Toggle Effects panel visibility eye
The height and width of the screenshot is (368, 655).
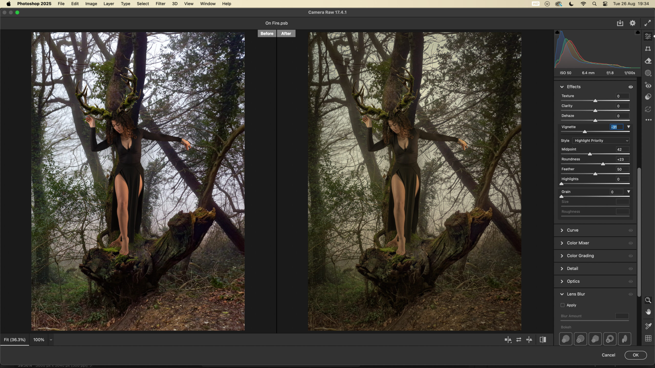pos(631,87)
